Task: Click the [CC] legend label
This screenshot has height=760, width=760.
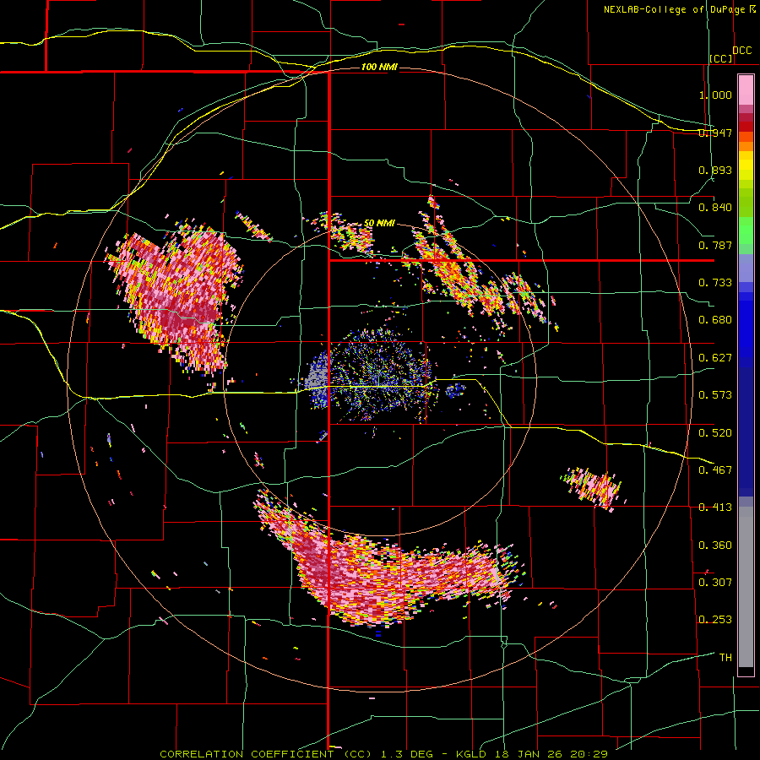Action: [x=721, y=58]
